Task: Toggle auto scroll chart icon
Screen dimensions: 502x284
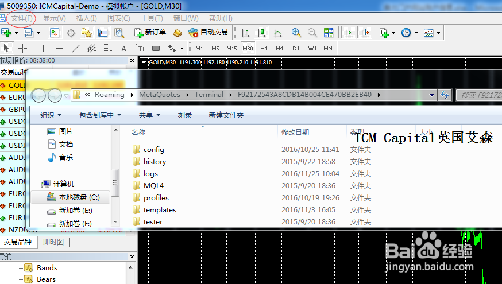Action: (x=348, y=33)
